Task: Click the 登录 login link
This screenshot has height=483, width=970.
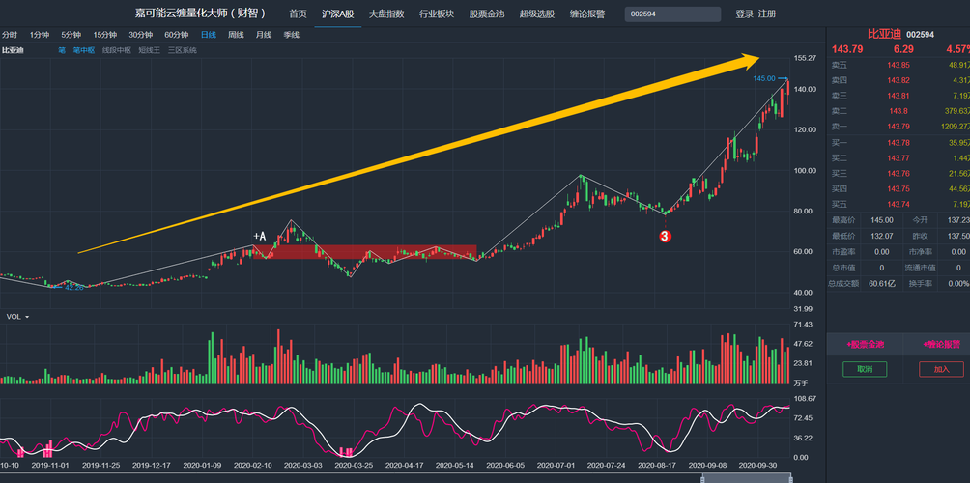Action: tap(744, 14)
